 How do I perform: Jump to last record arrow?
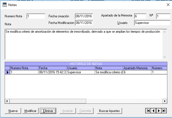point(164,111)
